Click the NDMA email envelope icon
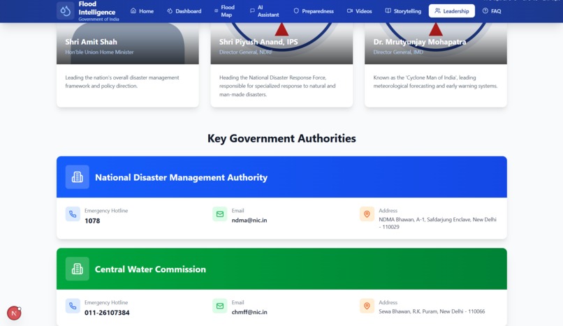The width and height of the screenshot is (563, 326). [220, 214]
